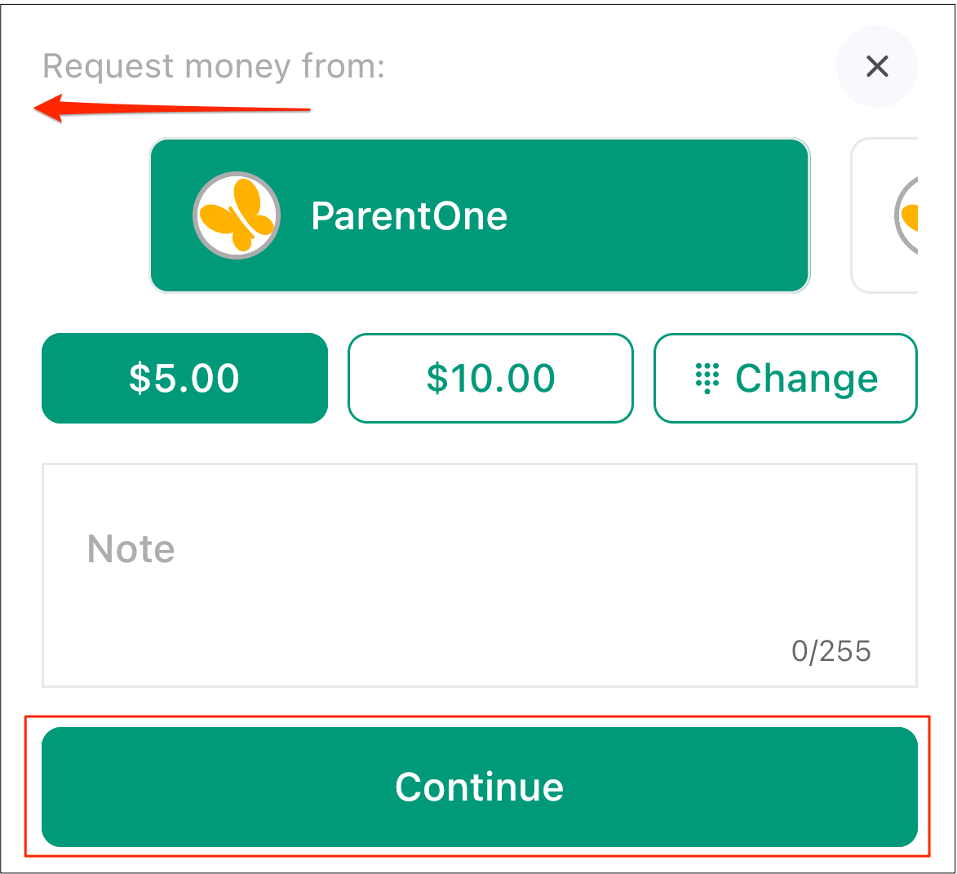Select the $5.00 preset amount

(184, 378)
